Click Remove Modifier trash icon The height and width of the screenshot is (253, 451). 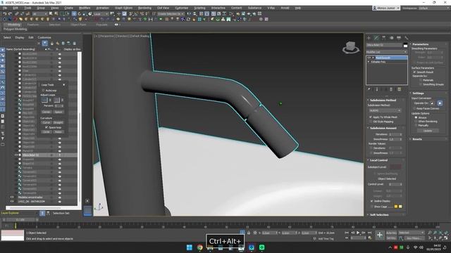coord(391,89)
